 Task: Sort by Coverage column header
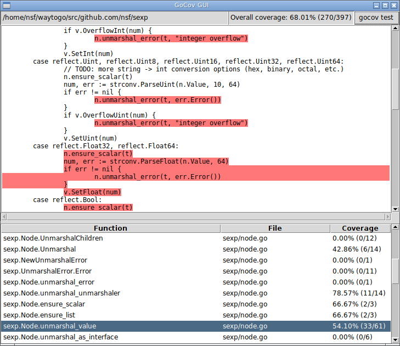(x=360, y=228)
